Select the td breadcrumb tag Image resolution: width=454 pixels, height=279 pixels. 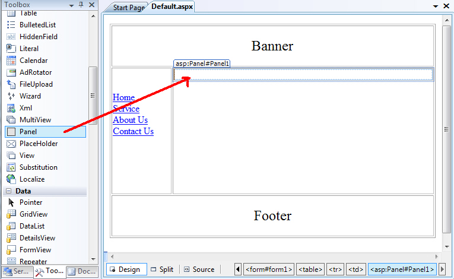[x=356, y=270]
